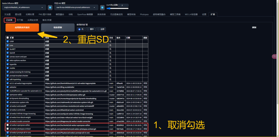Check the sd-webui-photopea-embed checkbox
The image size is (279, 137).
(7, 129)
